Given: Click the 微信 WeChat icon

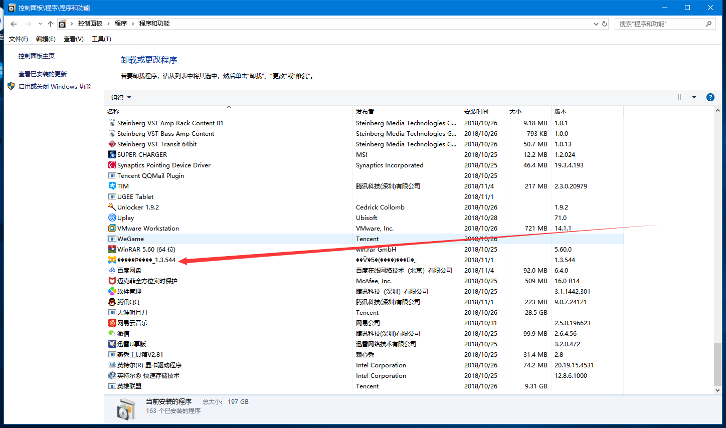Looking at the screenshot, I should (x=112, y=333).
